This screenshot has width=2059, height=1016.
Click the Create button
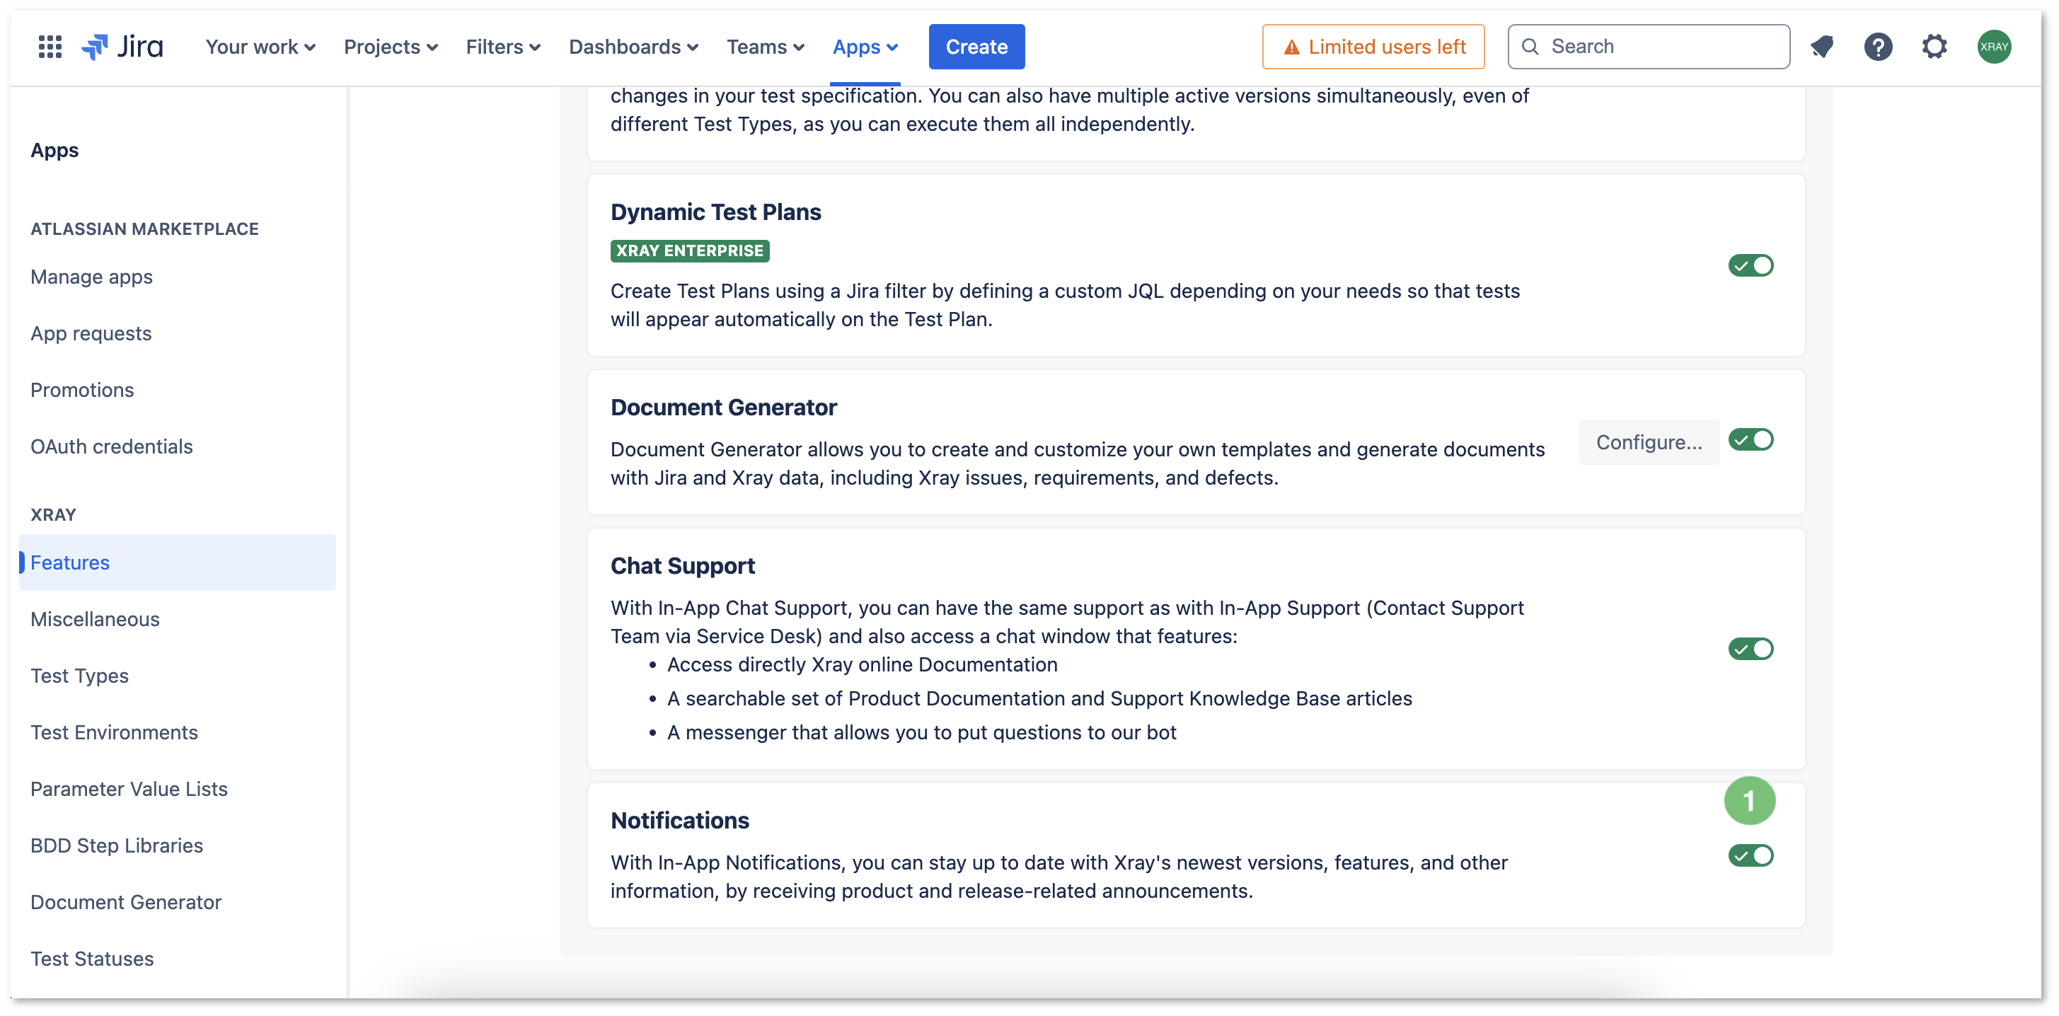[x=976, y=47]
